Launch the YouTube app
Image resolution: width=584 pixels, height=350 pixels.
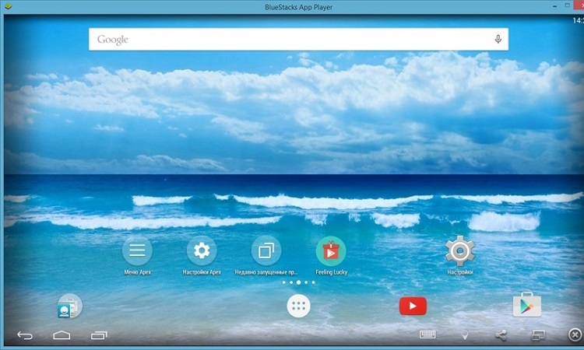pos(413,306)
